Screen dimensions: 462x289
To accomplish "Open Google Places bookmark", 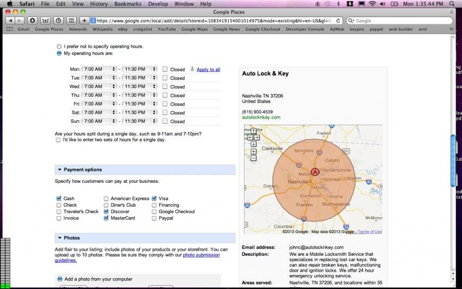I will point(49,29).
